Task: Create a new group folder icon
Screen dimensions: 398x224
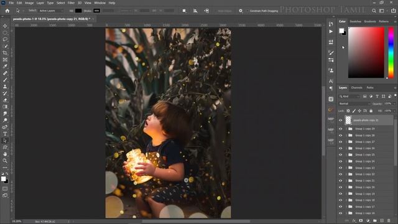Action: [375, 221]
